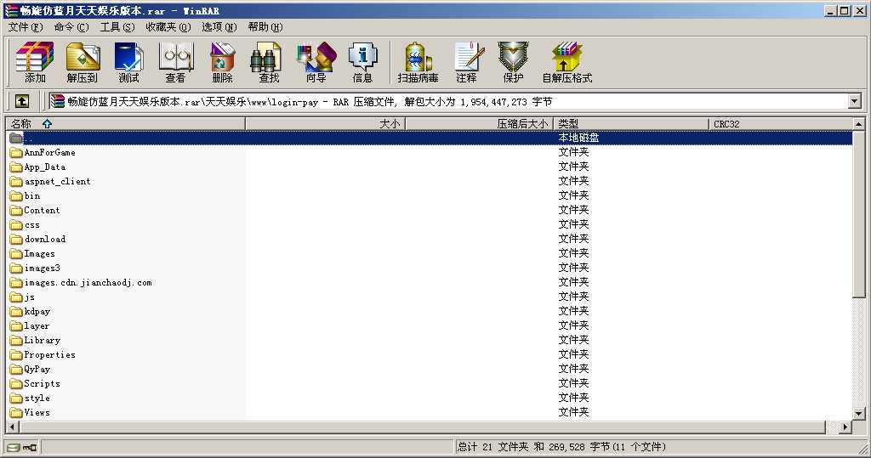Select the images3 folder

[35, 268]
